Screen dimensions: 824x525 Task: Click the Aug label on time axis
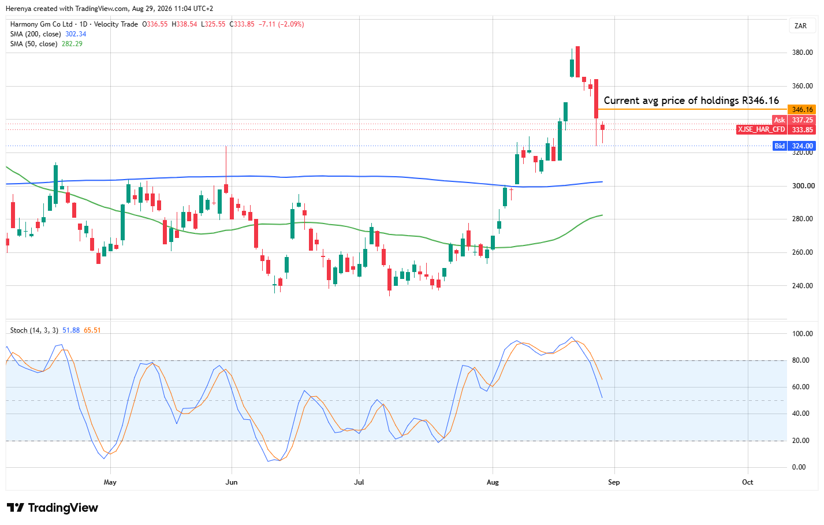493,482
